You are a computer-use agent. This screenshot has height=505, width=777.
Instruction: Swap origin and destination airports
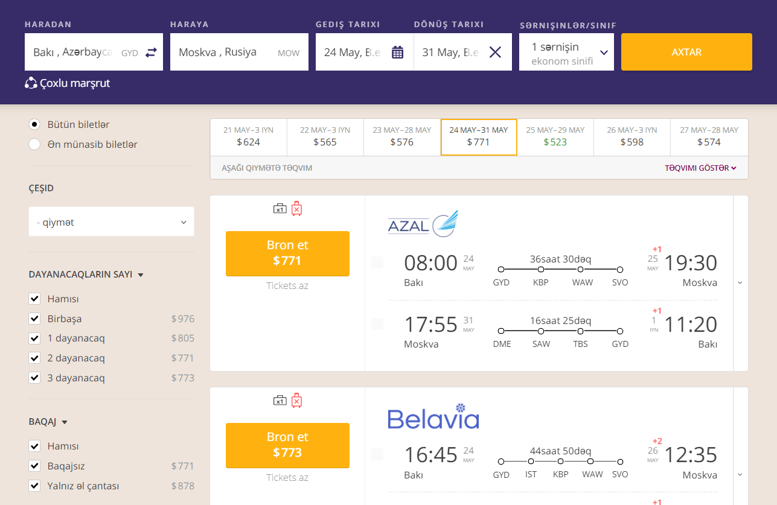tap(150, 52)
